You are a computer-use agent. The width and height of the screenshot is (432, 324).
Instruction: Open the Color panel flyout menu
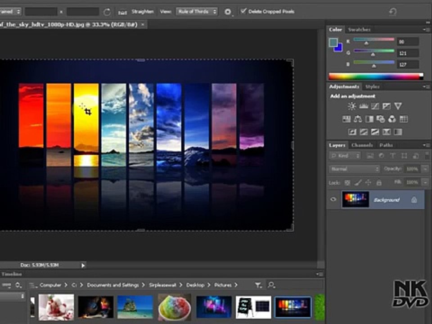click(427, 30)
